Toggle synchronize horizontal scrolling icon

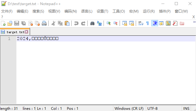(132, 23)
